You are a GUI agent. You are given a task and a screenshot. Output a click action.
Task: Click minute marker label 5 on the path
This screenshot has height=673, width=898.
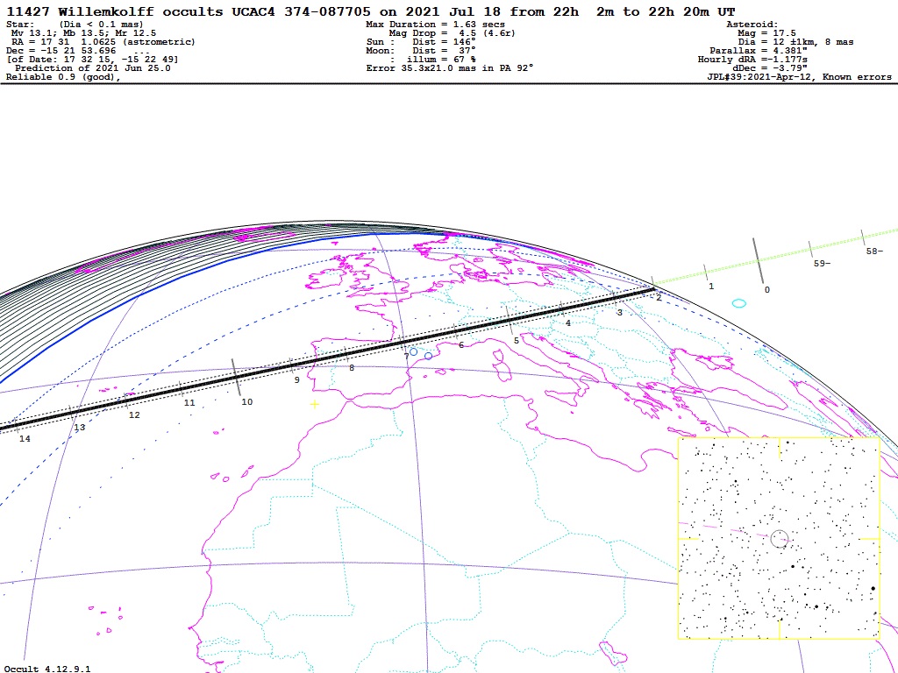(x=517, y=340)
